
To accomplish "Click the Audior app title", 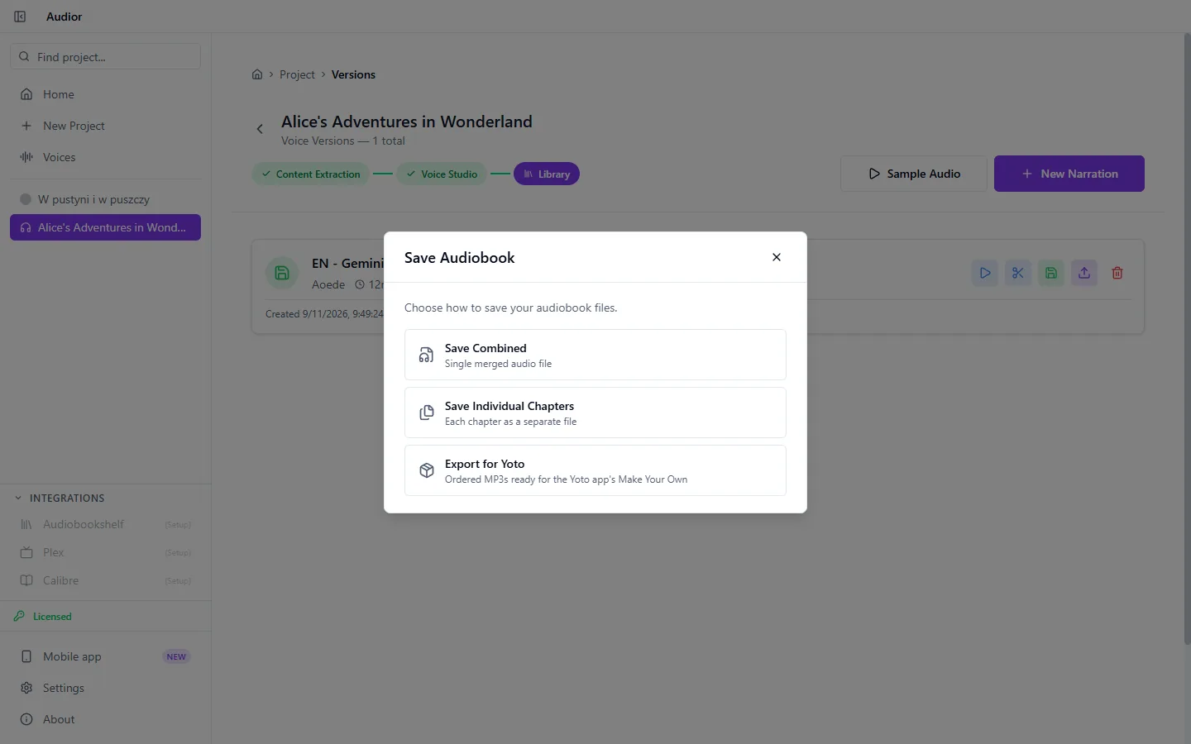I will pos(64,17).
